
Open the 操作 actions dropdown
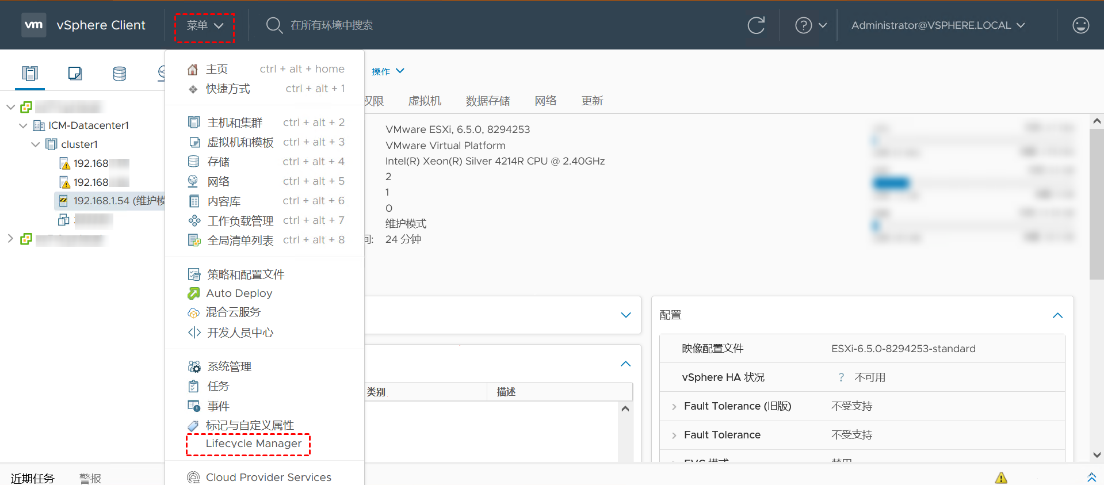[x=388, y=71]
